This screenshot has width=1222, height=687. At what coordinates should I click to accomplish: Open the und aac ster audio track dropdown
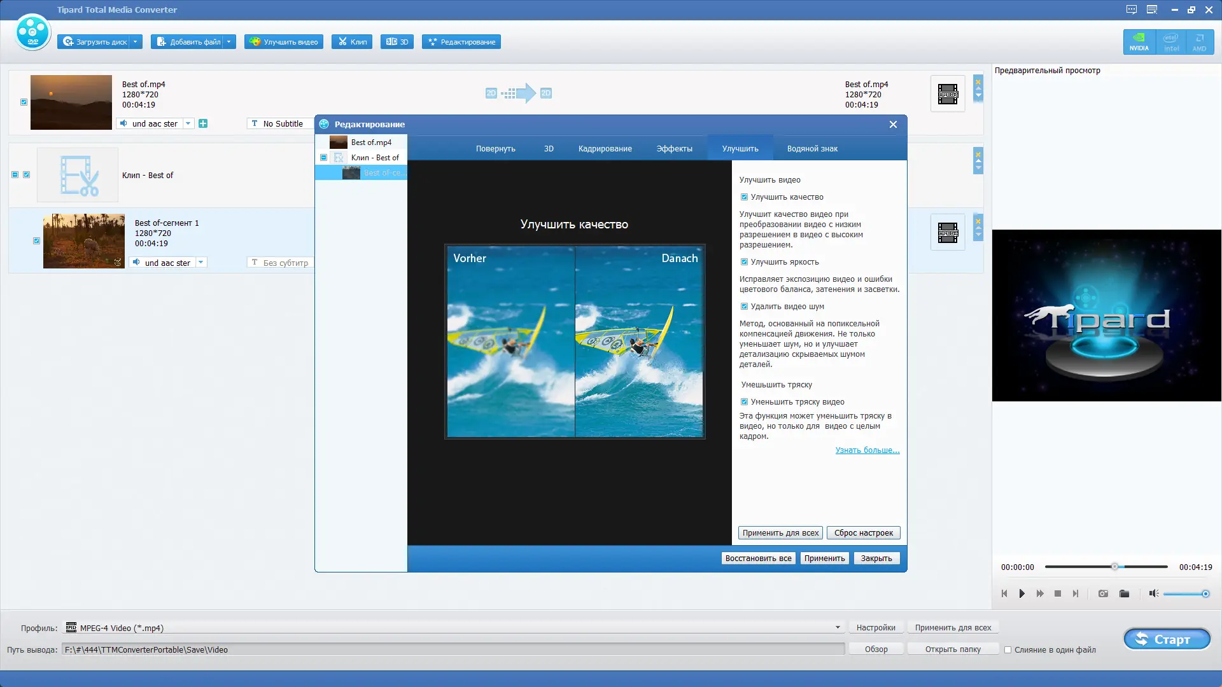188,123
